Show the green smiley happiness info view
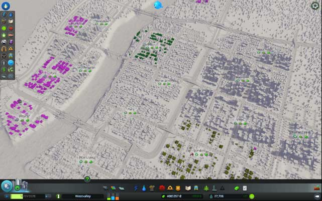 click(x=4, y=28)
